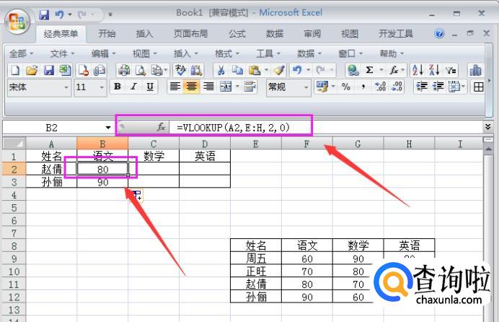Open Name Box dropdown arrow
This screenshot has width=499, height=322.
tap(108, 128)
